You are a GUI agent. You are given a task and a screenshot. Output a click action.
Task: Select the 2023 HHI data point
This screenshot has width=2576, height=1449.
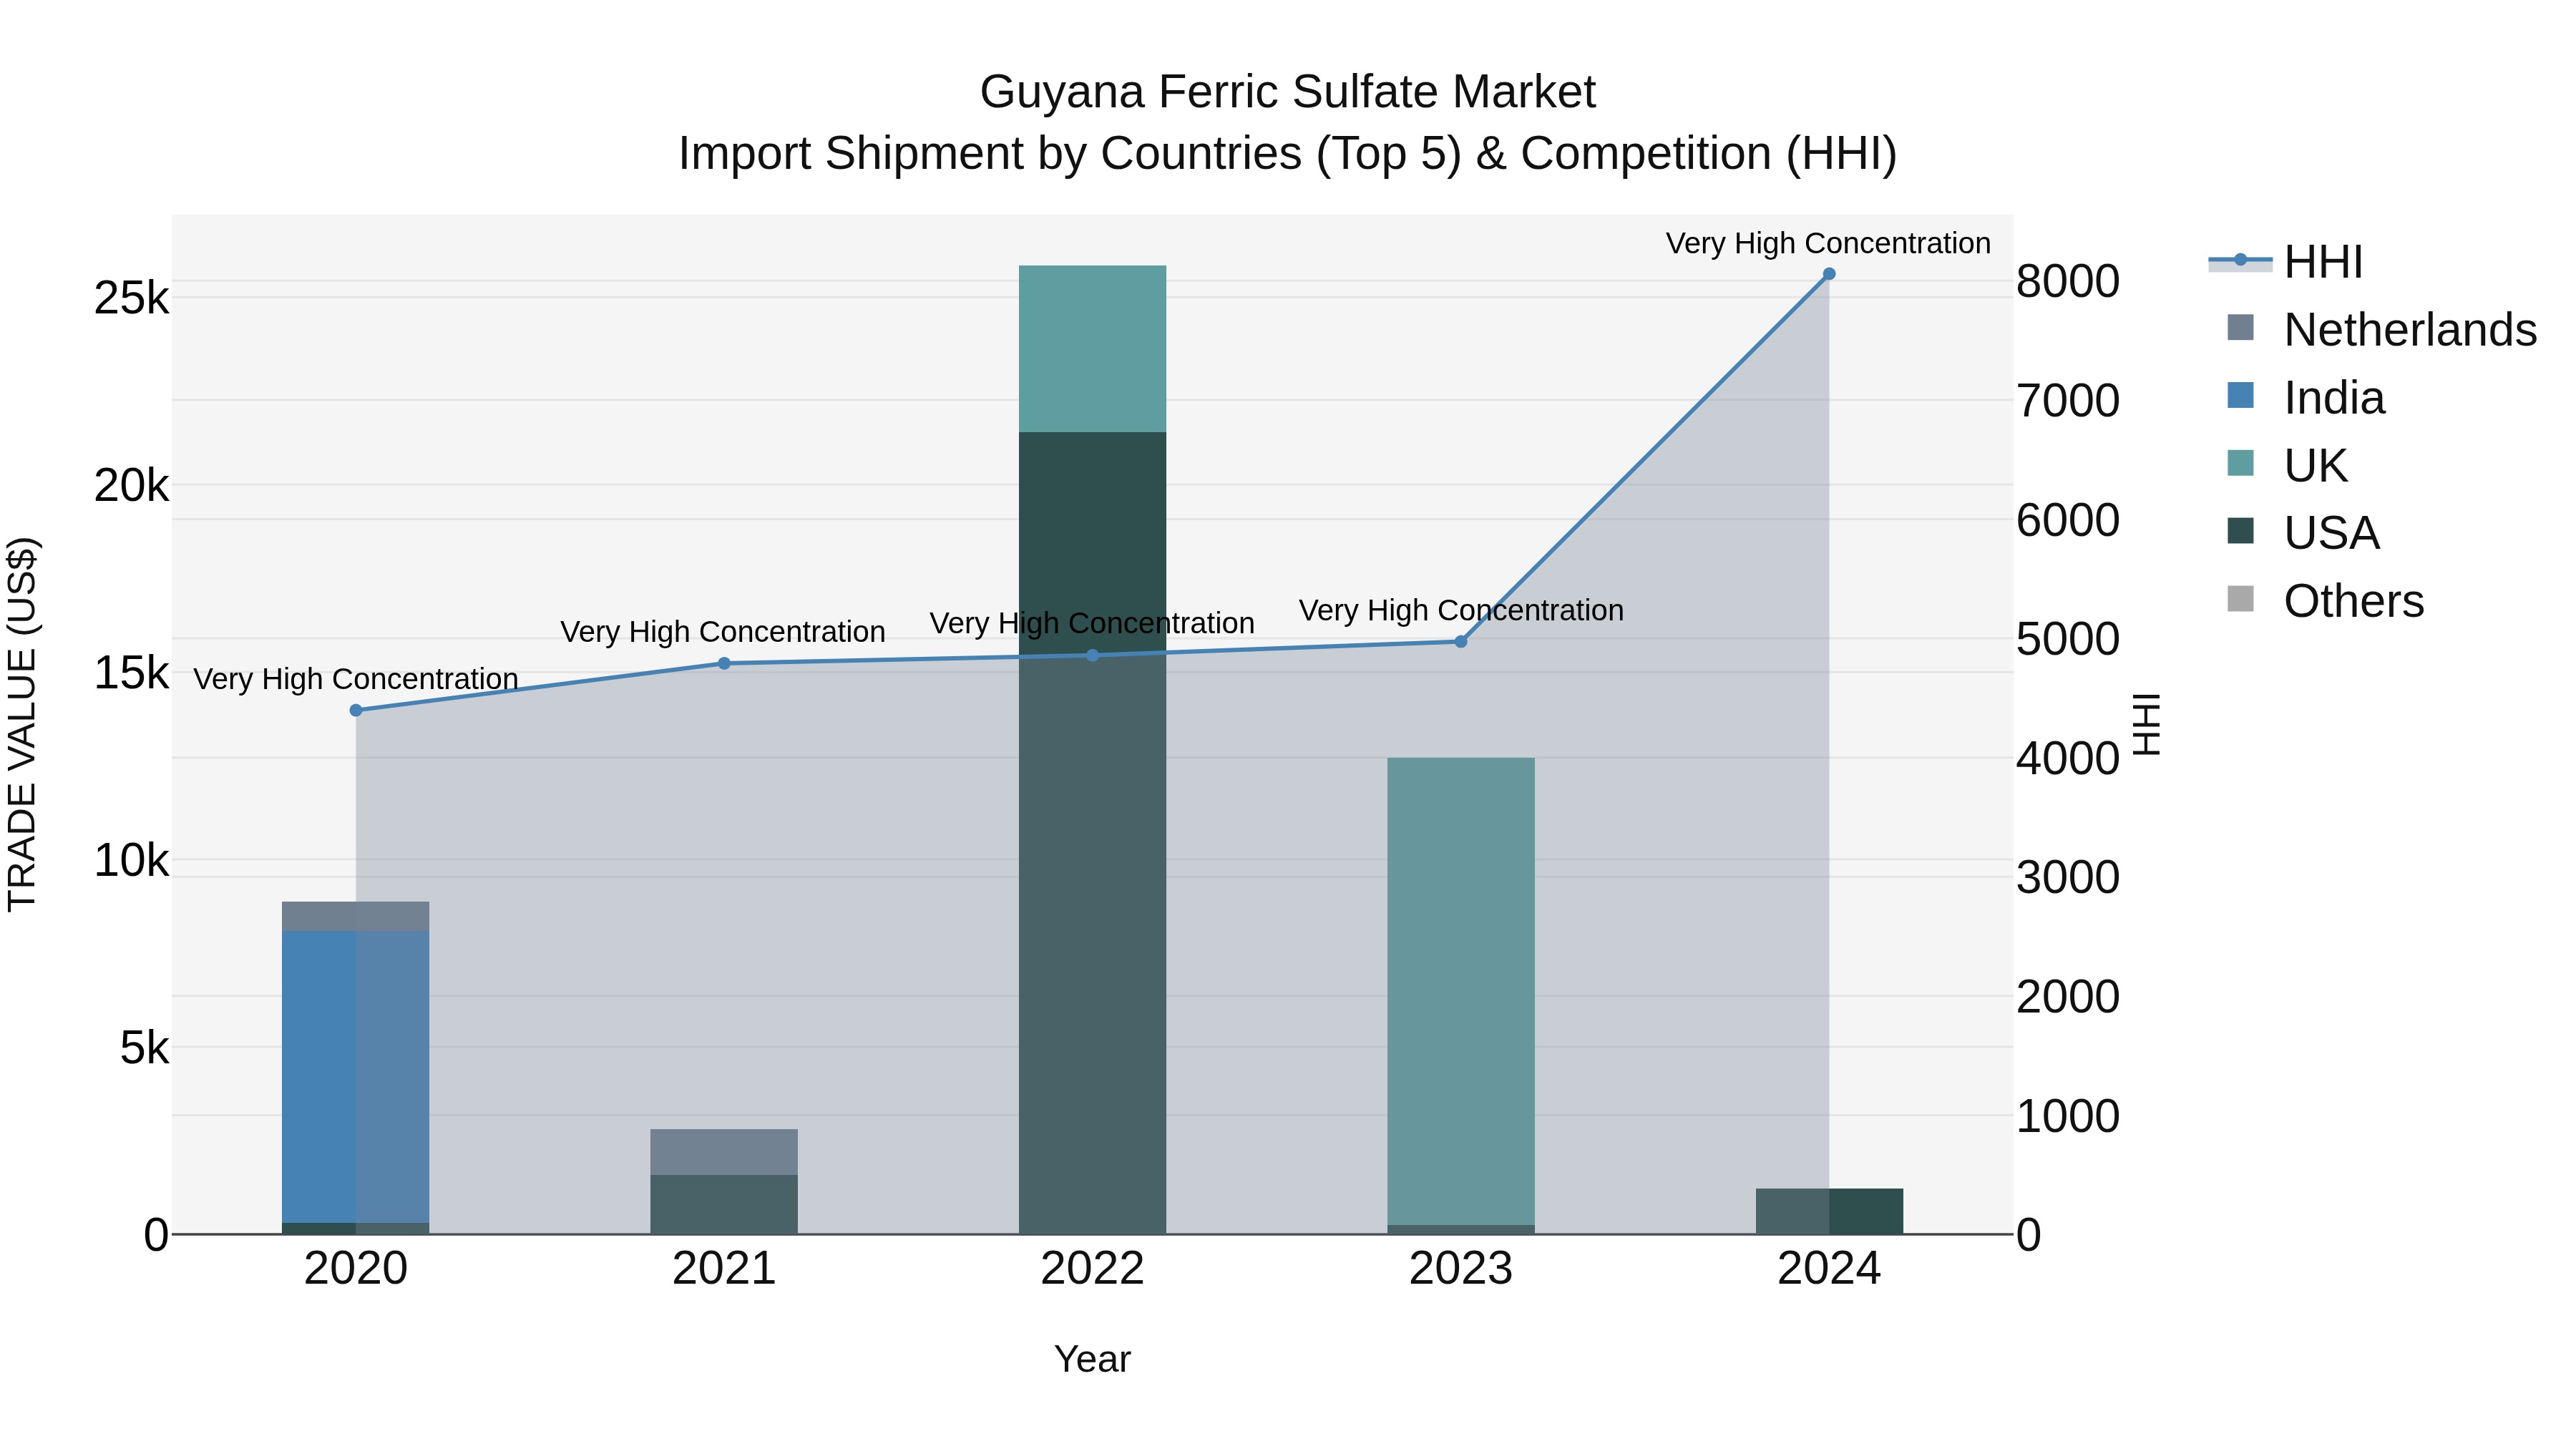point(1461,641)
